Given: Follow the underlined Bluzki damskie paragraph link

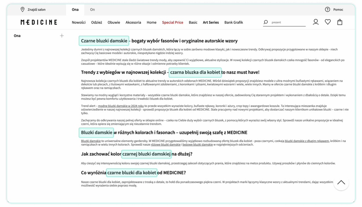Looking at the screenshot, I should (91, 141).
